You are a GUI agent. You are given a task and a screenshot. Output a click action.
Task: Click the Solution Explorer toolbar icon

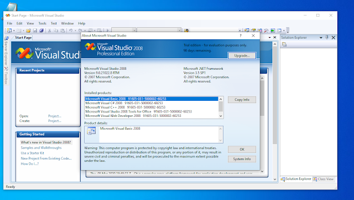[247, 30]
